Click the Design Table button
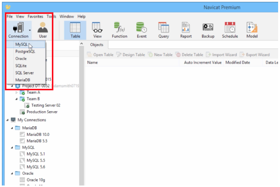Screen dimensions: 280x187 pyautogui.click(x=130, y=55)
